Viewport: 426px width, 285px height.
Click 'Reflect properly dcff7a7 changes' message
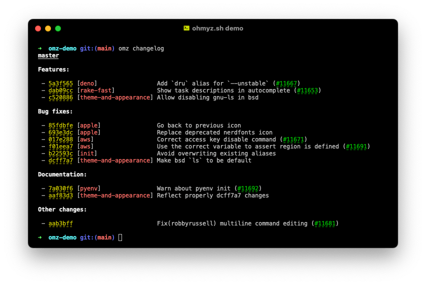point(212,195)
